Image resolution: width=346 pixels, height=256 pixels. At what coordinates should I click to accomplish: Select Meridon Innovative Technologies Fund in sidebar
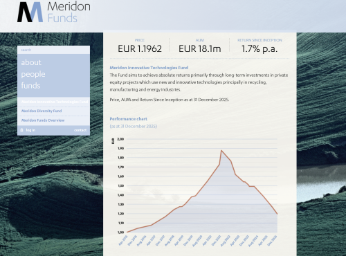point(55,102)
